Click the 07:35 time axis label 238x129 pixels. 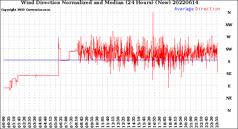71,122
